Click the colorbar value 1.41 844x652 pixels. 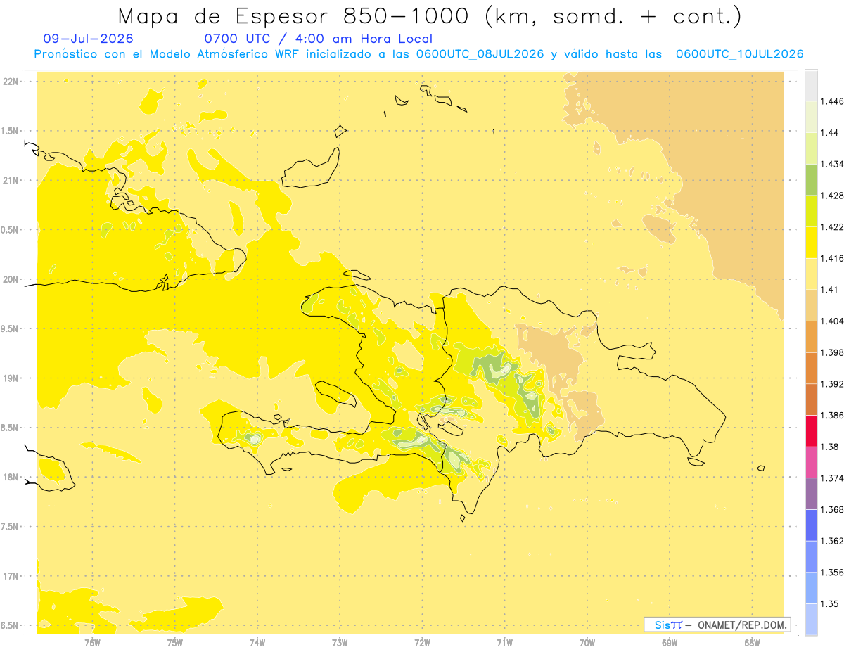coord(829,290)
